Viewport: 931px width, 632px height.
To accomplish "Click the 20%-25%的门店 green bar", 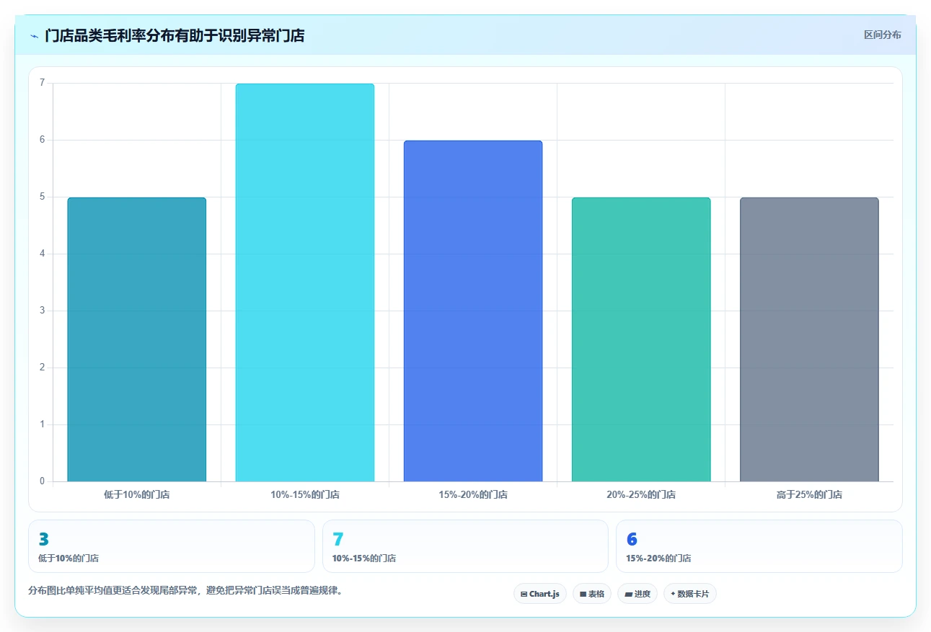I will coord(641,339).
